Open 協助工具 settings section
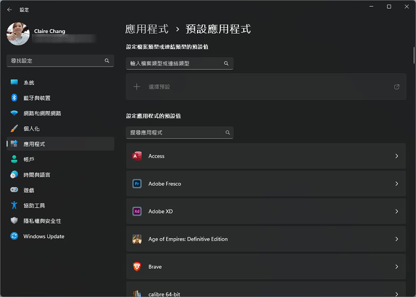The image size is (416, 297). 60,205
